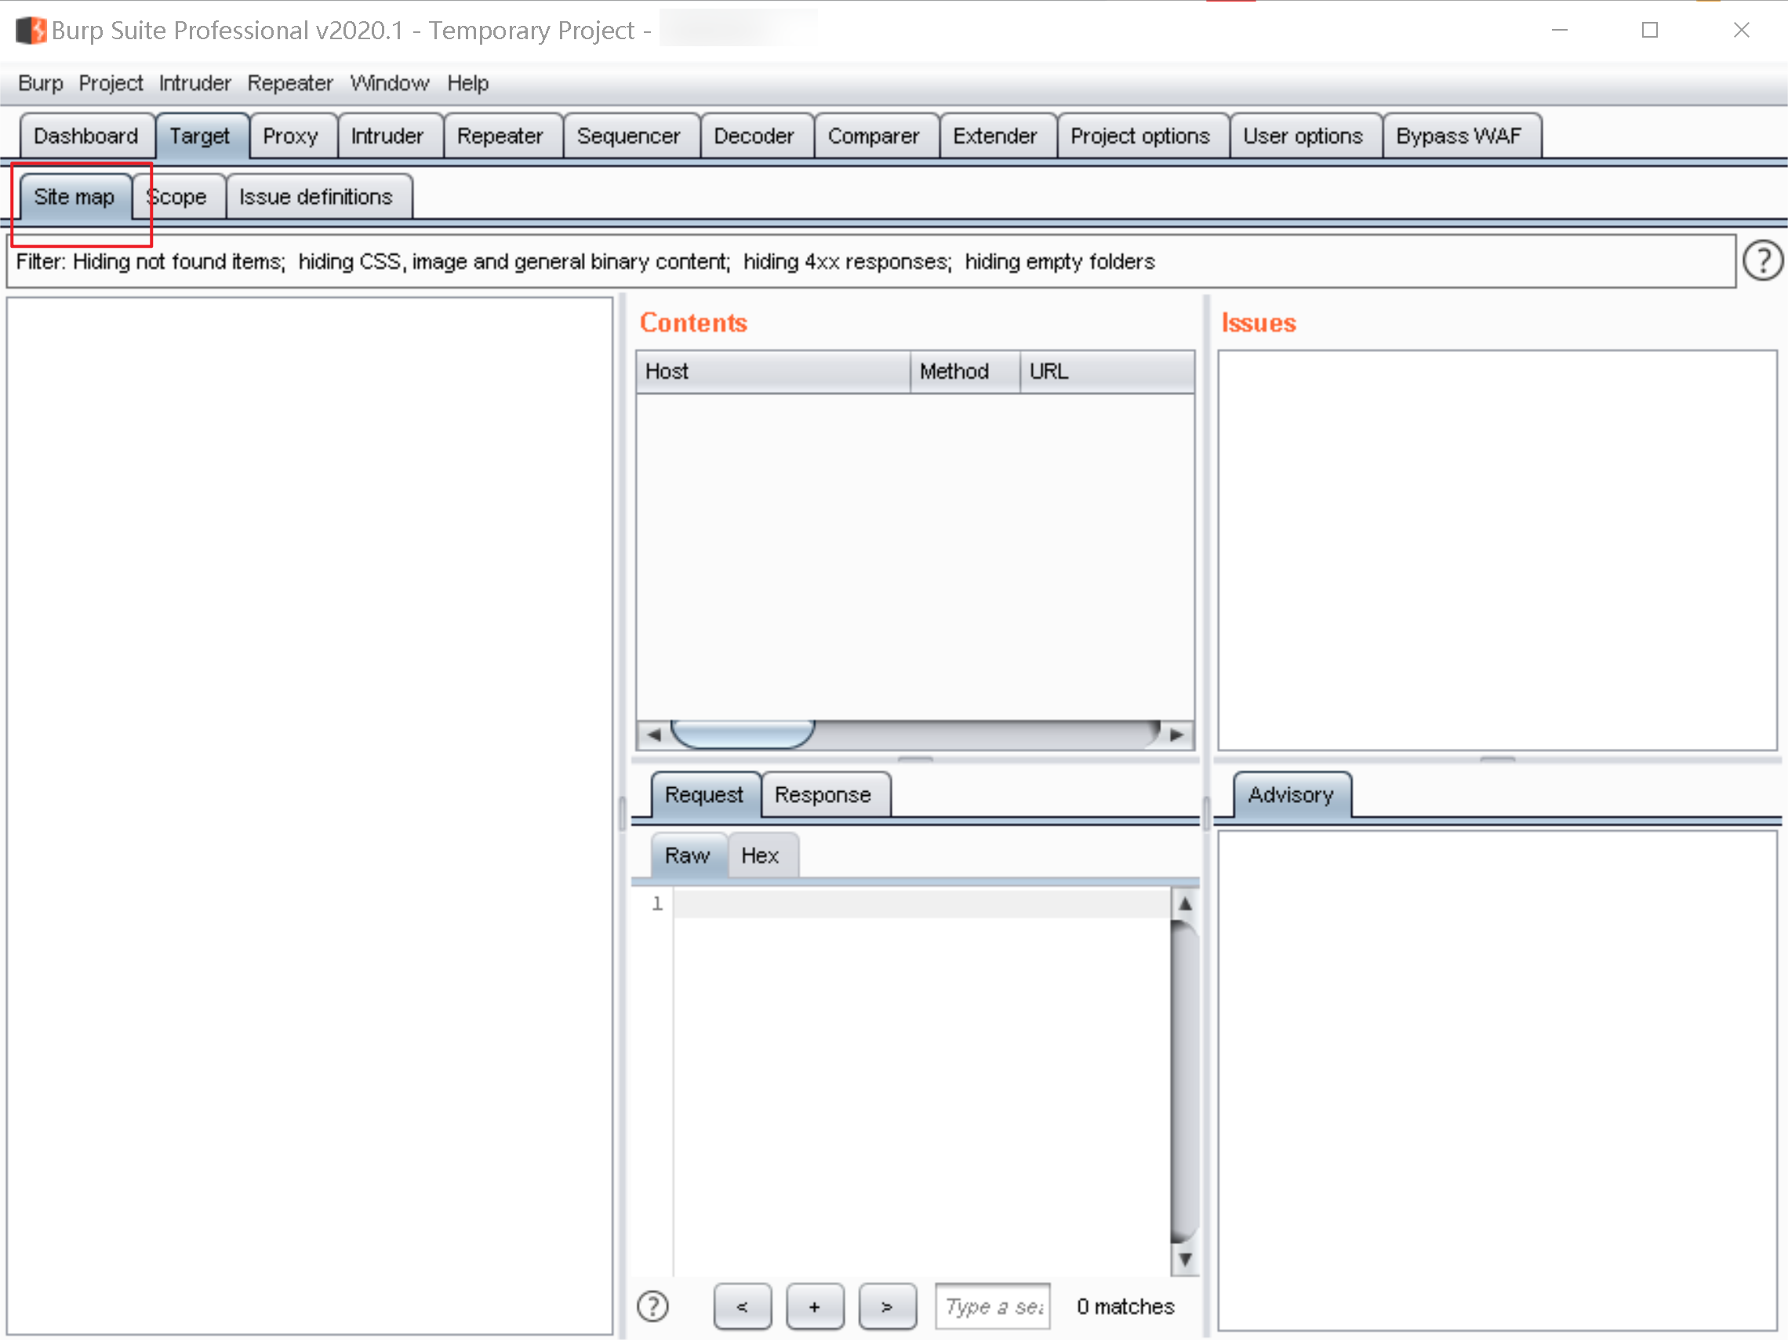1788x1340 pixels.
Task: Click the help icon beside the filter bar
Action: coord(1763,260)
